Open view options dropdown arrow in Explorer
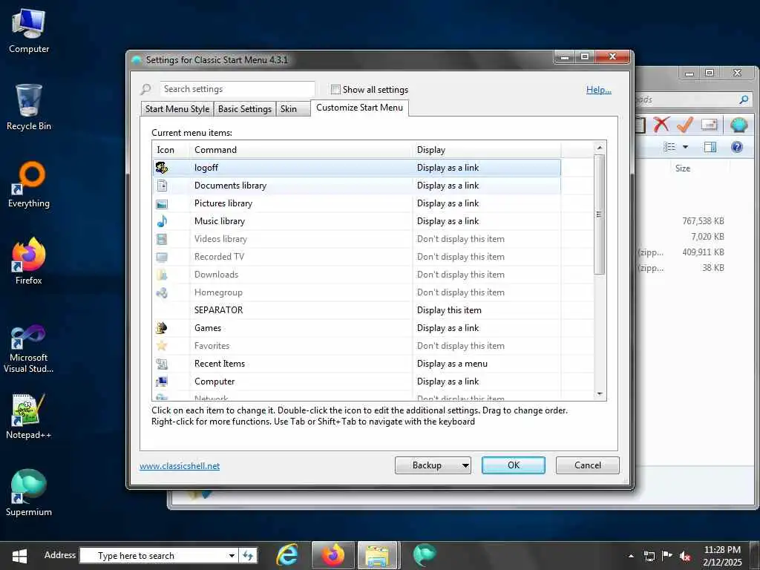The image size is (760, 570). pos(685,147)
